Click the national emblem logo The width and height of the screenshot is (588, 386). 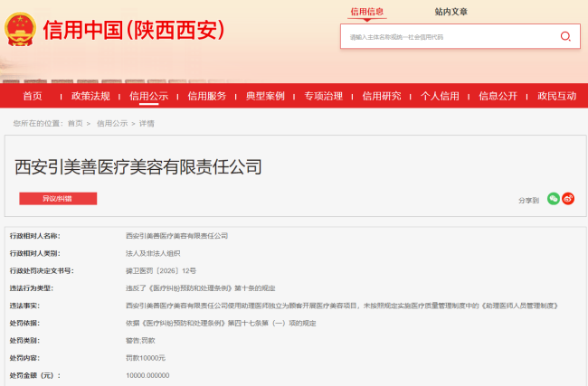pyautogui.click(x=20, y=29)
